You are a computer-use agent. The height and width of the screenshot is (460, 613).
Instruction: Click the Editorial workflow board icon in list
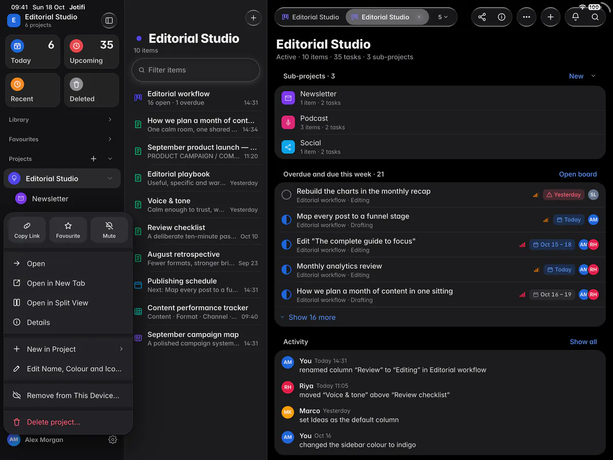(138, 98)
